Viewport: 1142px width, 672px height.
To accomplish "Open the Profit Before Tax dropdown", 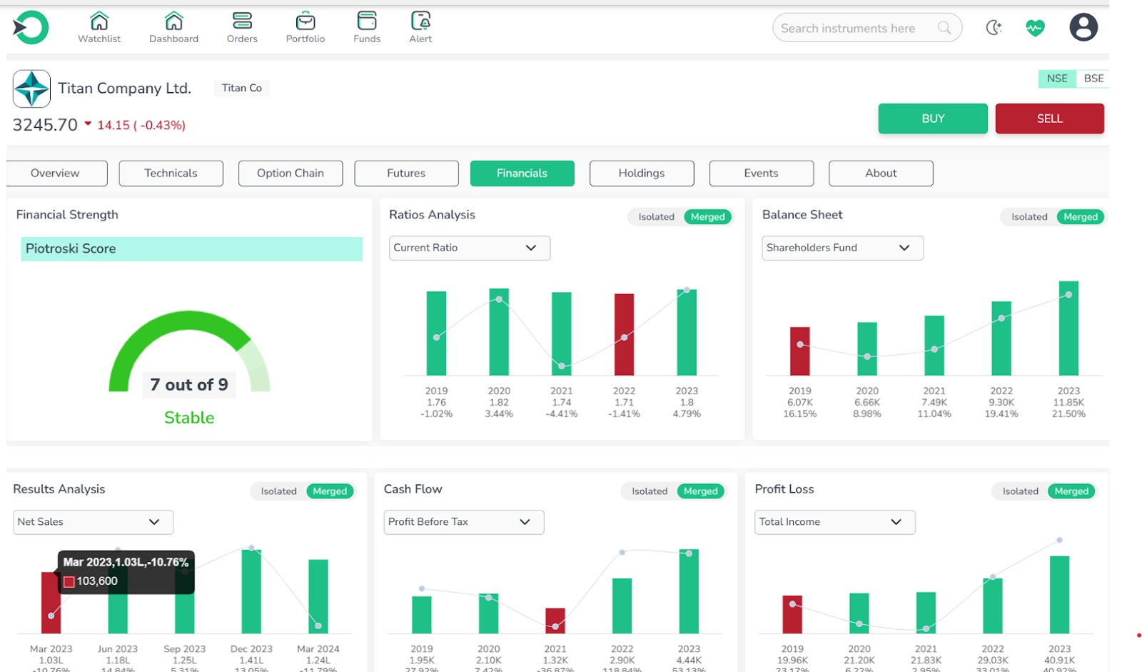I will coord(464,522).
